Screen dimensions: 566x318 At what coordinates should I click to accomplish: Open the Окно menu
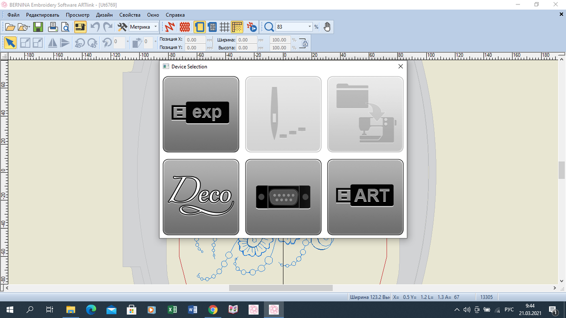click(x=153, y=15)
